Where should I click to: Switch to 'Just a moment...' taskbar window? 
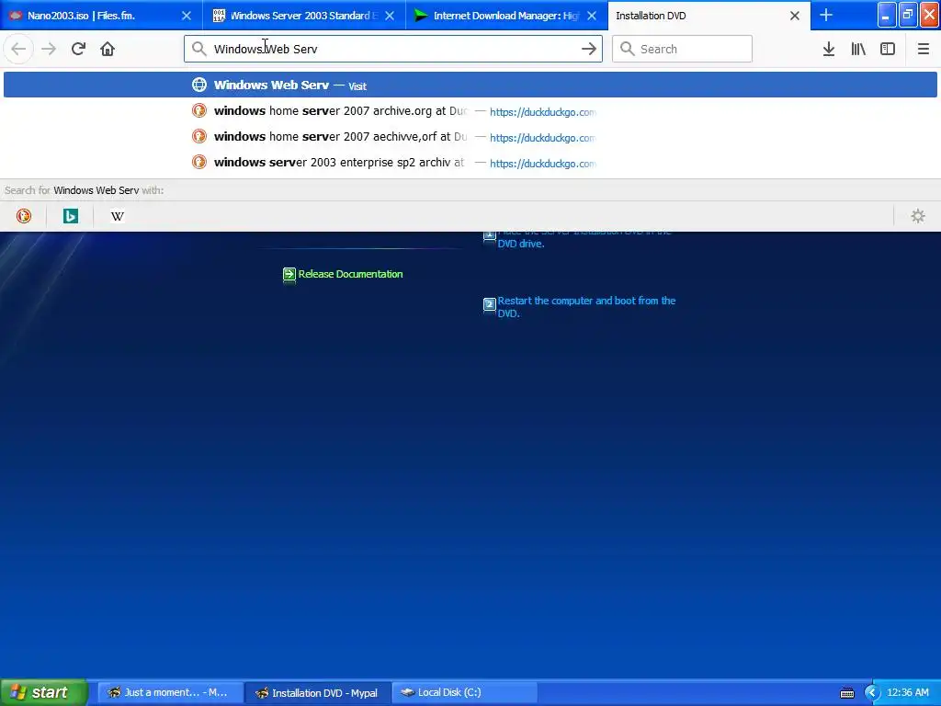point(170,692)
